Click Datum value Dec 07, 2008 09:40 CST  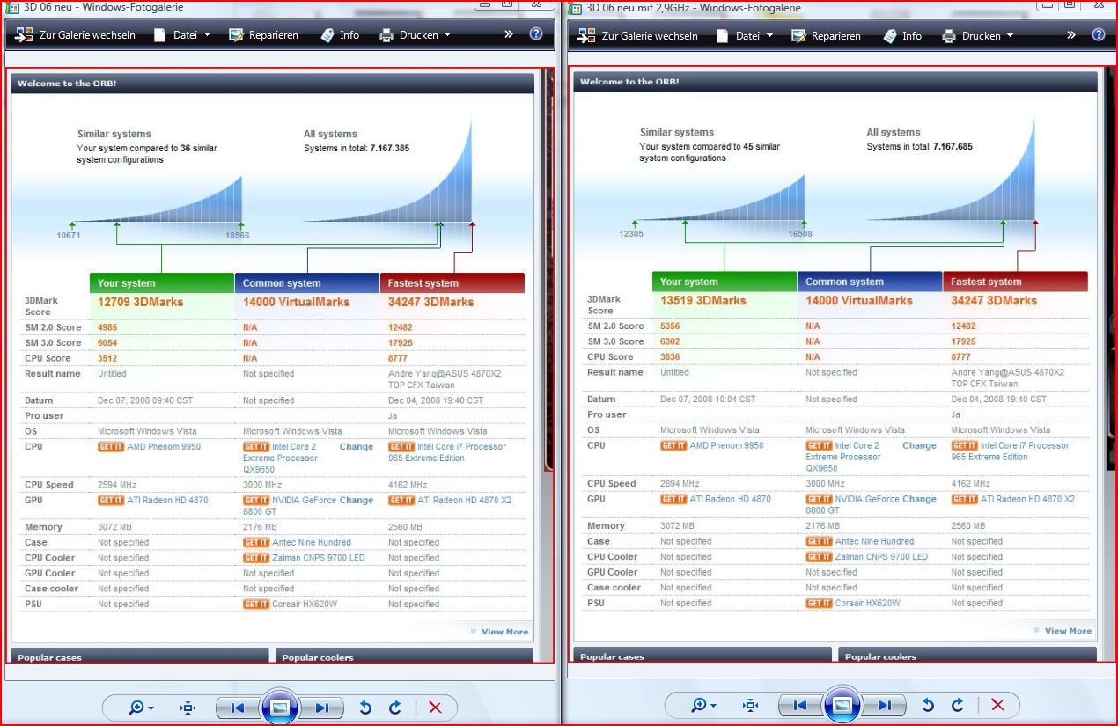coord(145,400)
